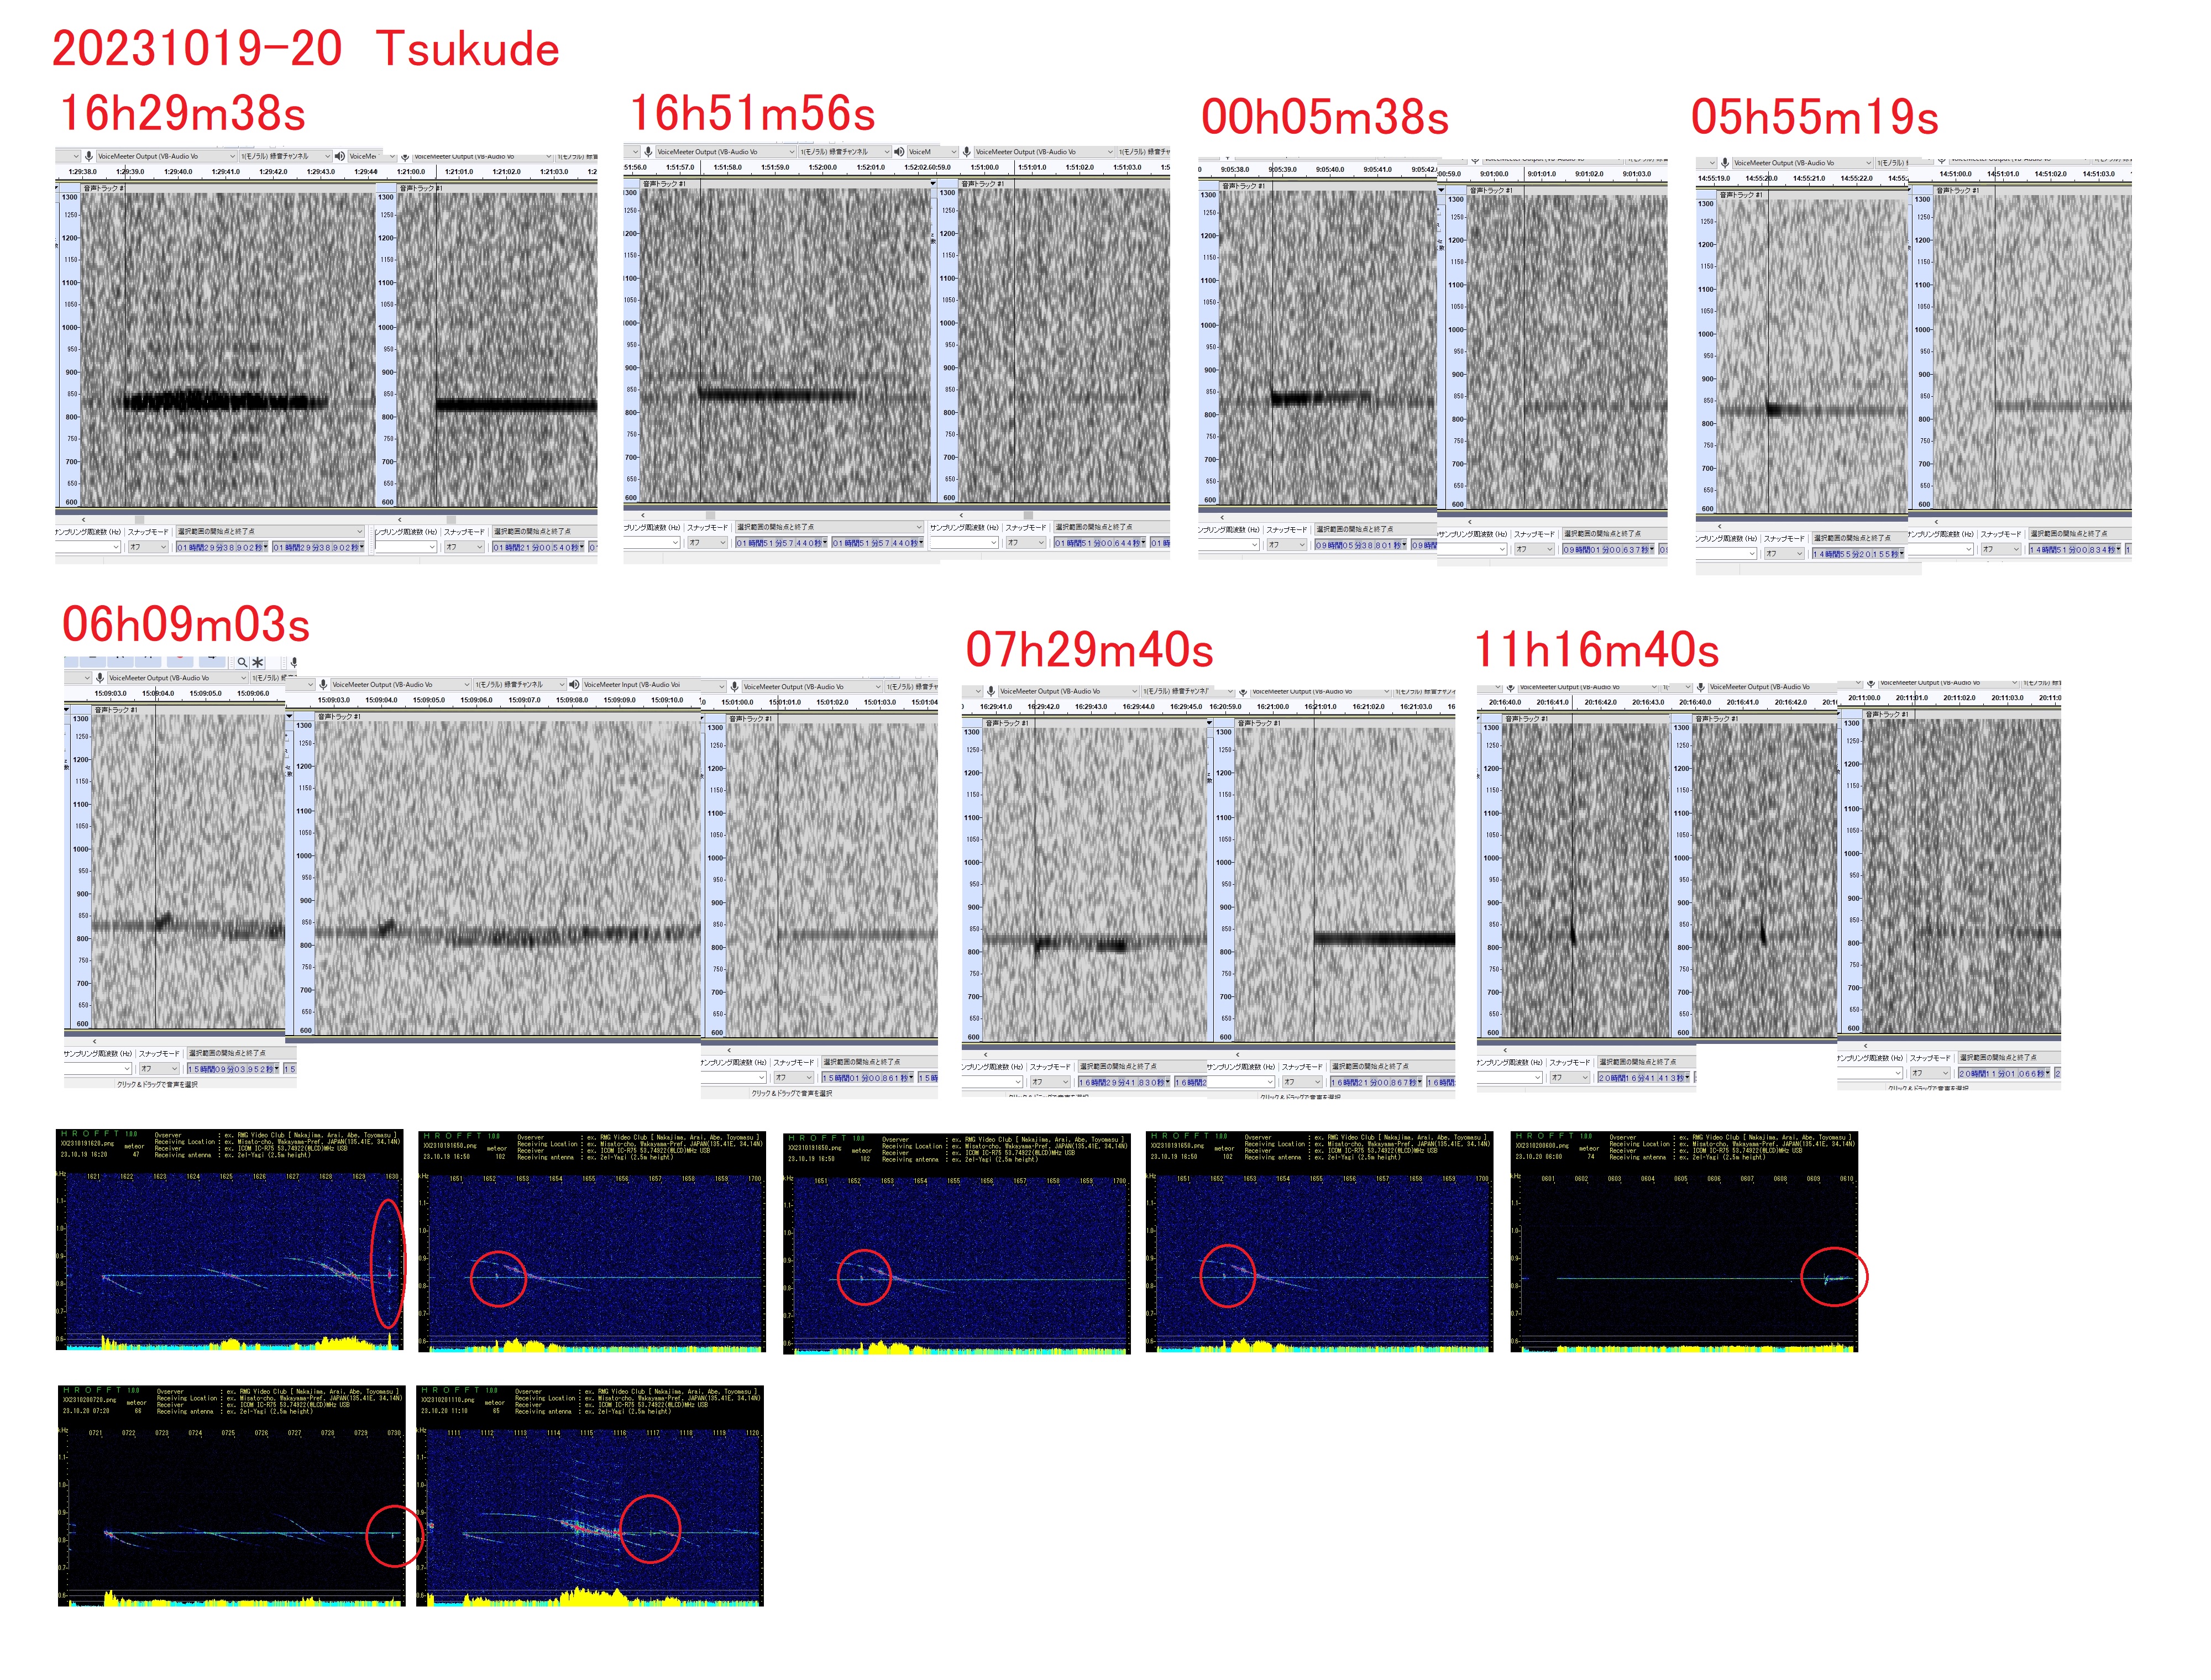Click 音声トラック #1 track label in 16h51m56s panel
The width and height of the screenshot is (2211, 1680).
[664, 184]
